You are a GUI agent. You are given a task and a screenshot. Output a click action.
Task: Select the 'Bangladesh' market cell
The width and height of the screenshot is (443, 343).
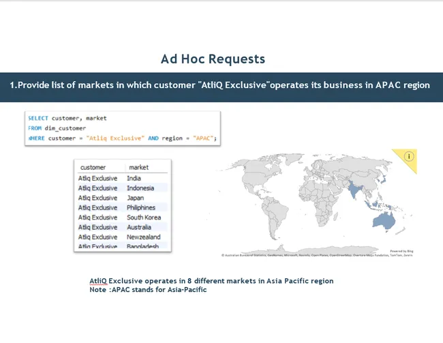click(x=142, y=246)
